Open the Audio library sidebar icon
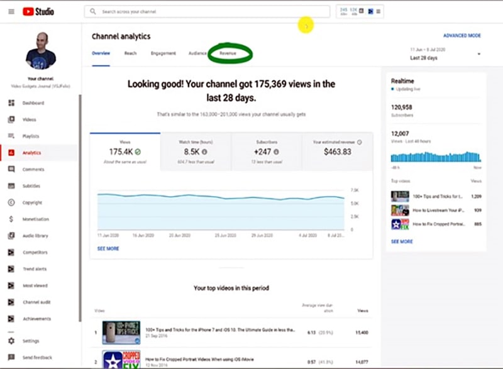The image size is (503, 369). coord(11,236)
